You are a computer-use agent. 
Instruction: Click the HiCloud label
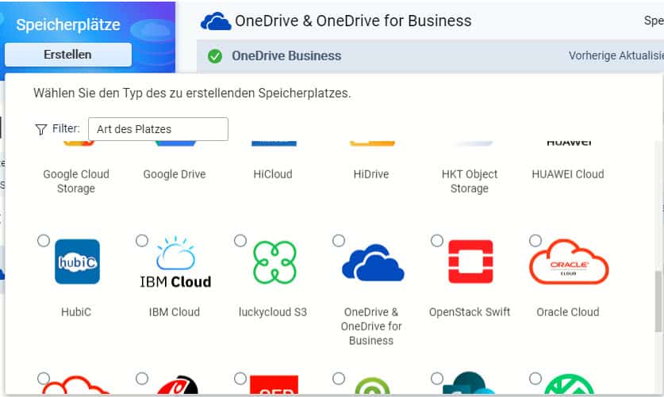coord(273,174)
